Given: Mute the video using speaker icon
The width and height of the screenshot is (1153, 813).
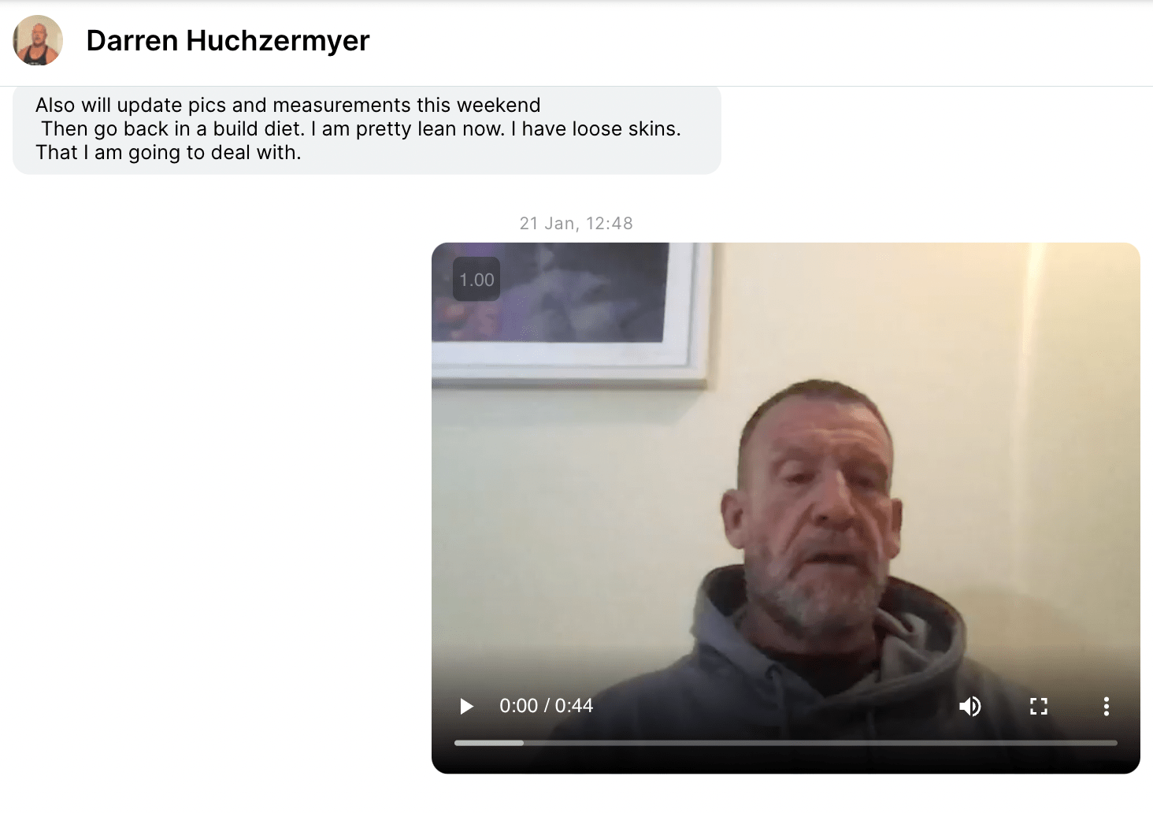Looking at the screenshot, I should 969,706.
